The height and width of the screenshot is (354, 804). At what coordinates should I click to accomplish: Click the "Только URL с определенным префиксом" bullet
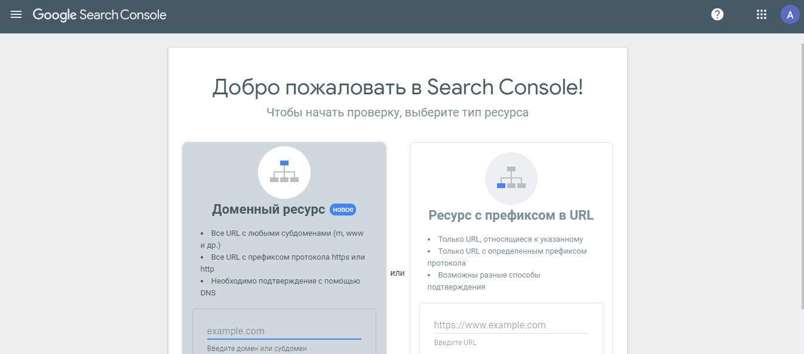(507, 257)
